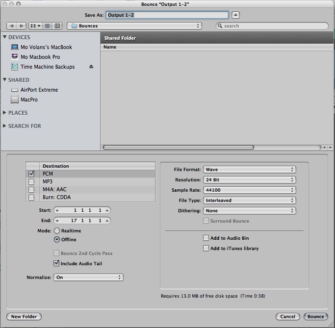
Task: Select Realtime bounce mode
Action: tap(57, 230)
